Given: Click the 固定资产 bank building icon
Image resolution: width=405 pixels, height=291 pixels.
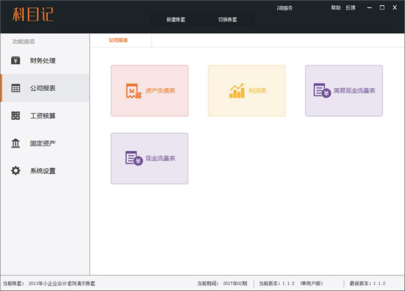Looking at the screenshot, I should 16,143.
